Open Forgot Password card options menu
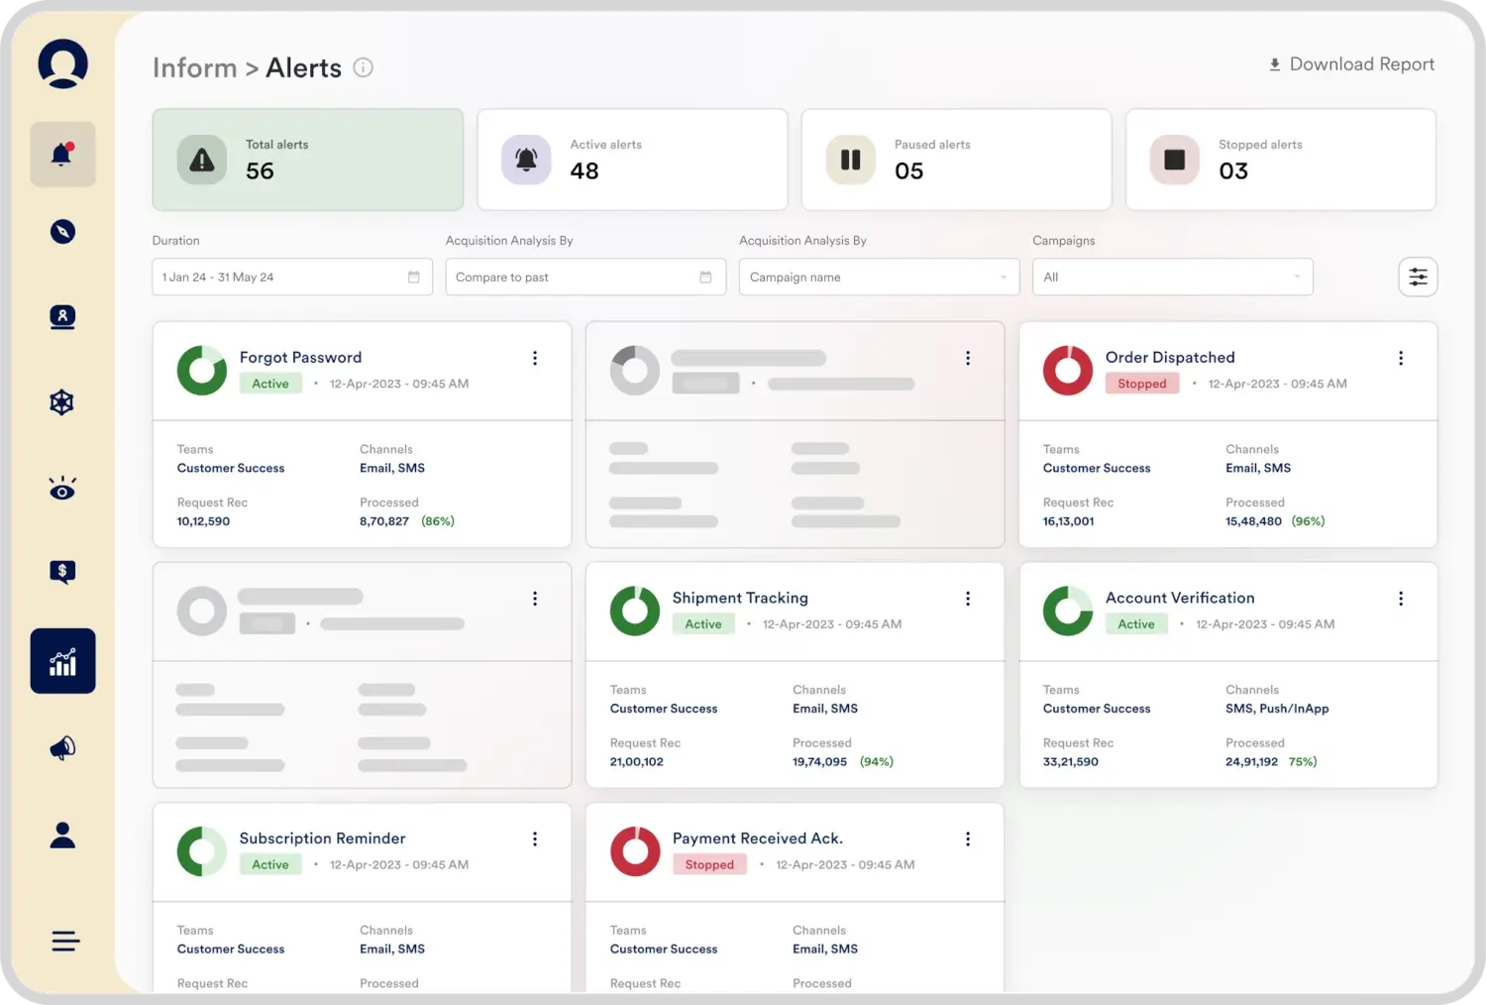1486x1005 pixels. (535, 358)
